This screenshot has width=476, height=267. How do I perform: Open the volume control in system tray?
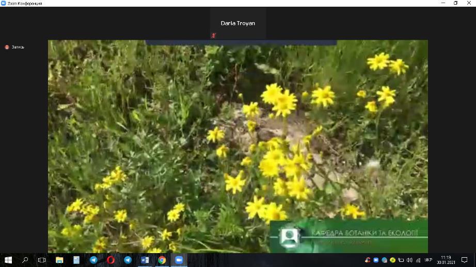(x=409, y=260)
